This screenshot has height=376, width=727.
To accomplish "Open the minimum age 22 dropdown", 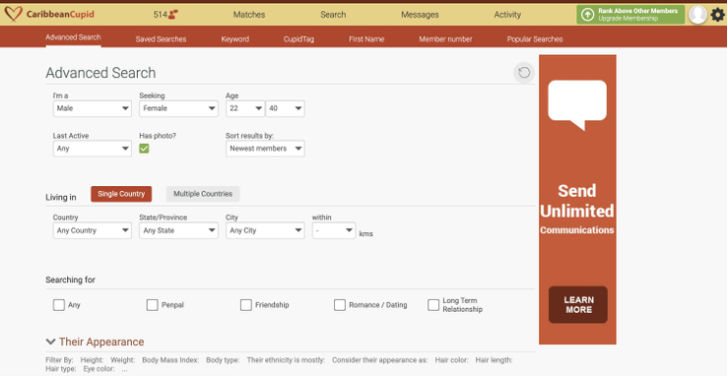I will (x=245, y=109).
